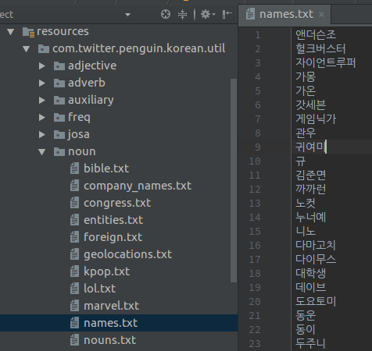Open bible.txt in the tree
The width and height of the screenshot is (372, 351).
[x=106, y=168]
